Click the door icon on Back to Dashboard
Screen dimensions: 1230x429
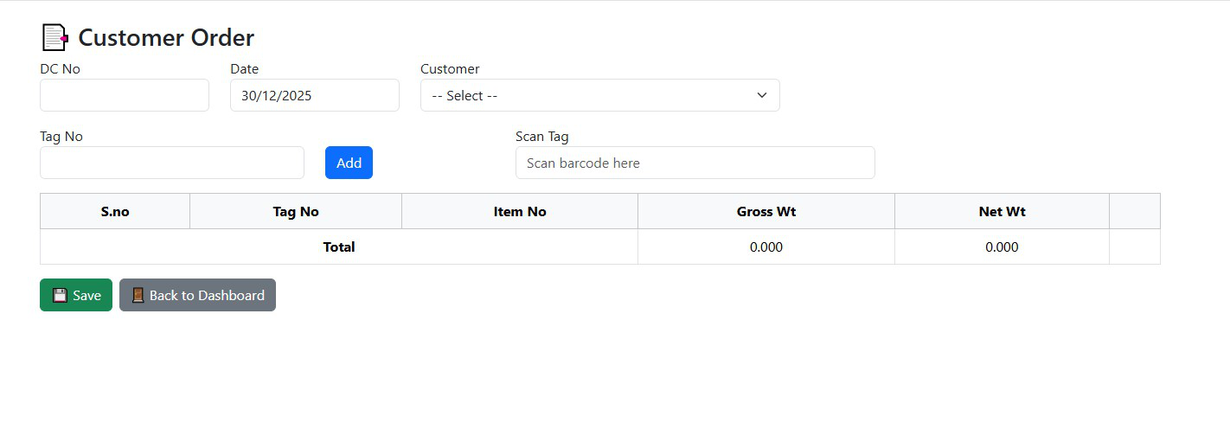[x=138, y=296]
